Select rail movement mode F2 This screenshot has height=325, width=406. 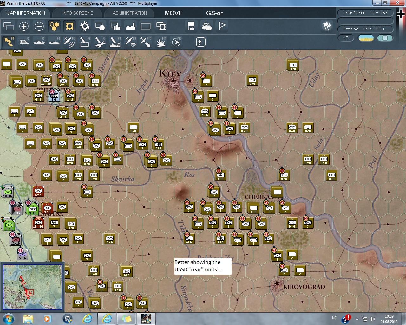tap(24, 42)
